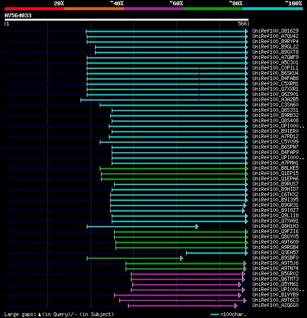Select the UniRef100_Q8S408 entry
The width and height of the screenshot is (307, 318).
tap(275, 120)
